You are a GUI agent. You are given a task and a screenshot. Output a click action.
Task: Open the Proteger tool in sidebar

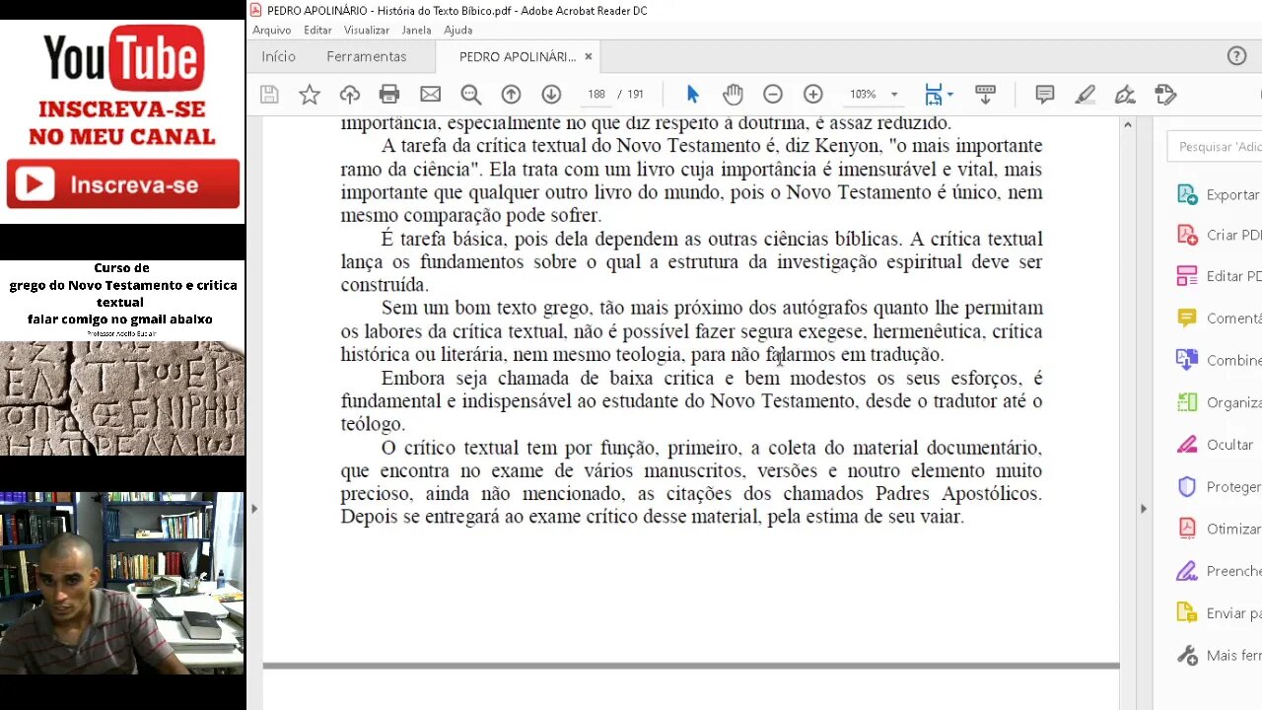point(1220,487)
